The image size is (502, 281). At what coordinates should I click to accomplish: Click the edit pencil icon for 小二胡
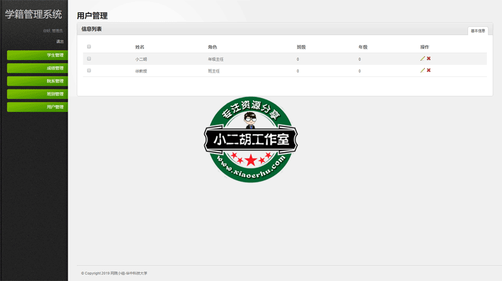[x=422, y=59]
